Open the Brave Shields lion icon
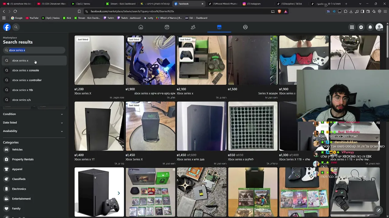This screenshot has width=389, height=218. 279,12
